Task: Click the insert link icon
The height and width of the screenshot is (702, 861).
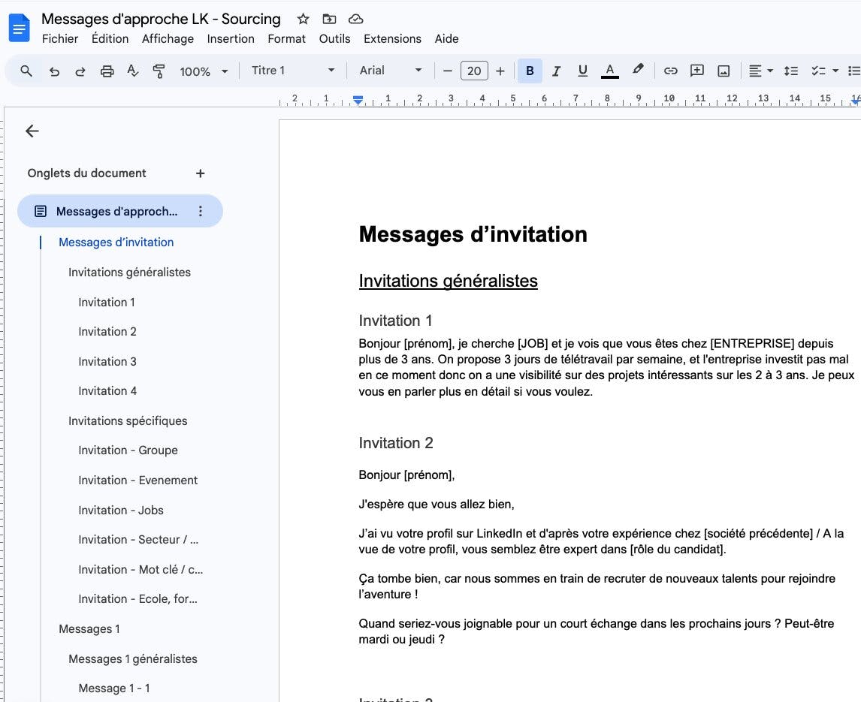Action: coord(670,71)
